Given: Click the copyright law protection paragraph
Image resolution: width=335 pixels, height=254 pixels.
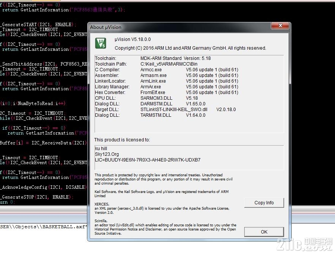Looking at the screenshot, I should click(x=163, y=179).
